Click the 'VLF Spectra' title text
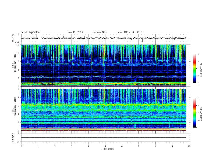This screenshot has height=164, width=213. 30,32
